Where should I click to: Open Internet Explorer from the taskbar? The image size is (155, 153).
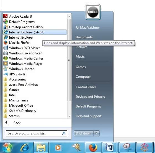pos(24,148)
